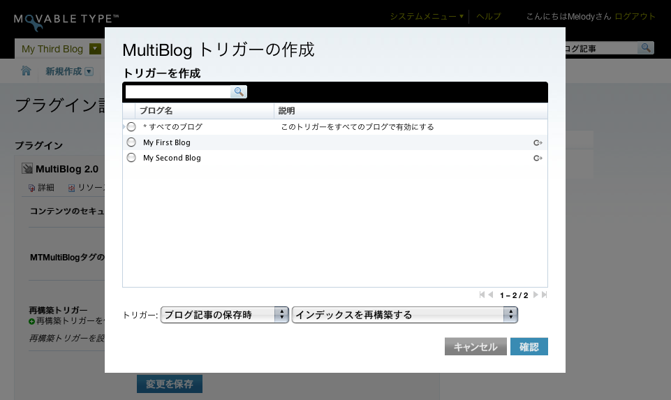Viewport: 671px width, 400px height.
Task: Click the MultiBlog 2.0 plugin icon
Action: (x=27, y=168)
